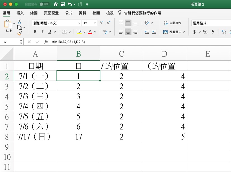231x172 pixels.
Task: Cancel the formula entry with X
Action: point(29,42)
